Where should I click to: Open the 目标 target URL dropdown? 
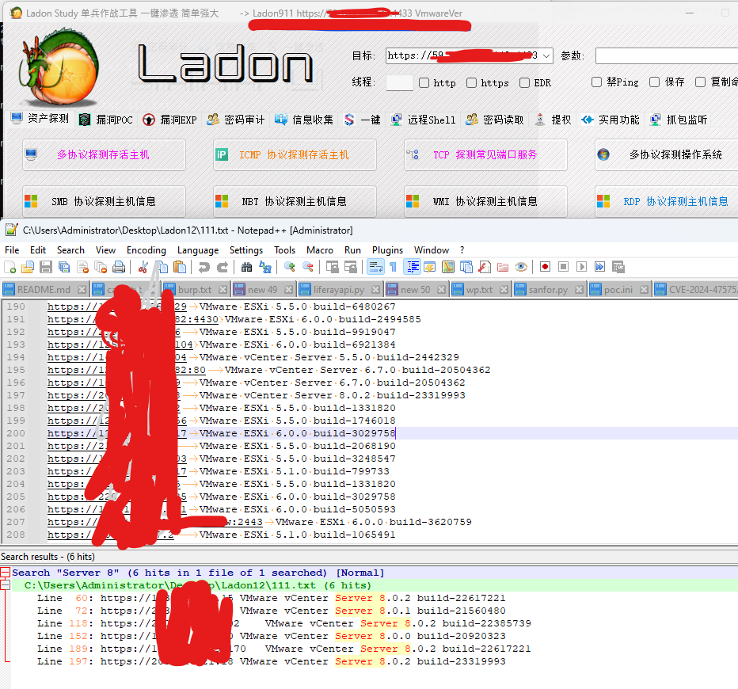546,56
